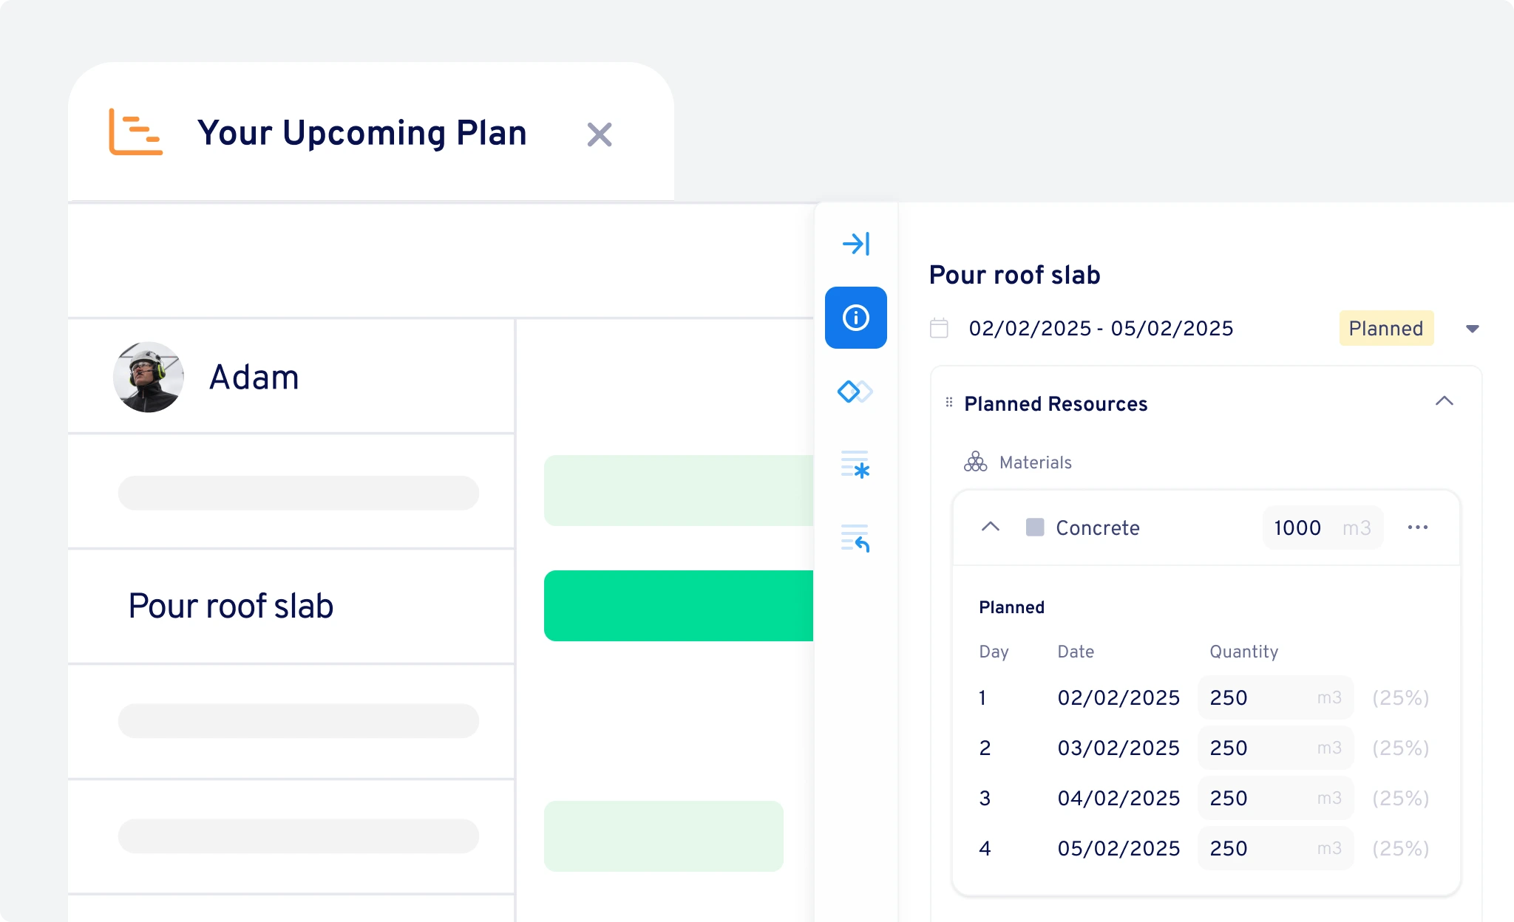Click the list with return arrow icon
This screenshot has height=922, width=1514.
pyautogui.click(x=855, y=538)
